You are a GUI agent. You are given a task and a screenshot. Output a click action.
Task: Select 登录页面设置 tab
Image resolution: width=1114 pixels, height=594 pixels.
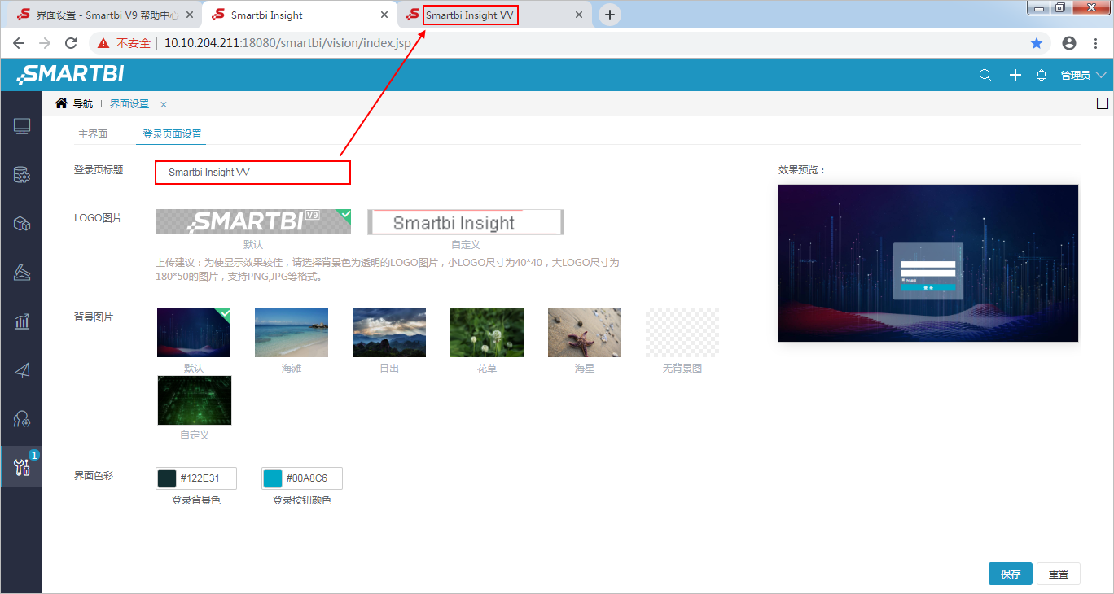pyautogui.click(x=172, y=133)
